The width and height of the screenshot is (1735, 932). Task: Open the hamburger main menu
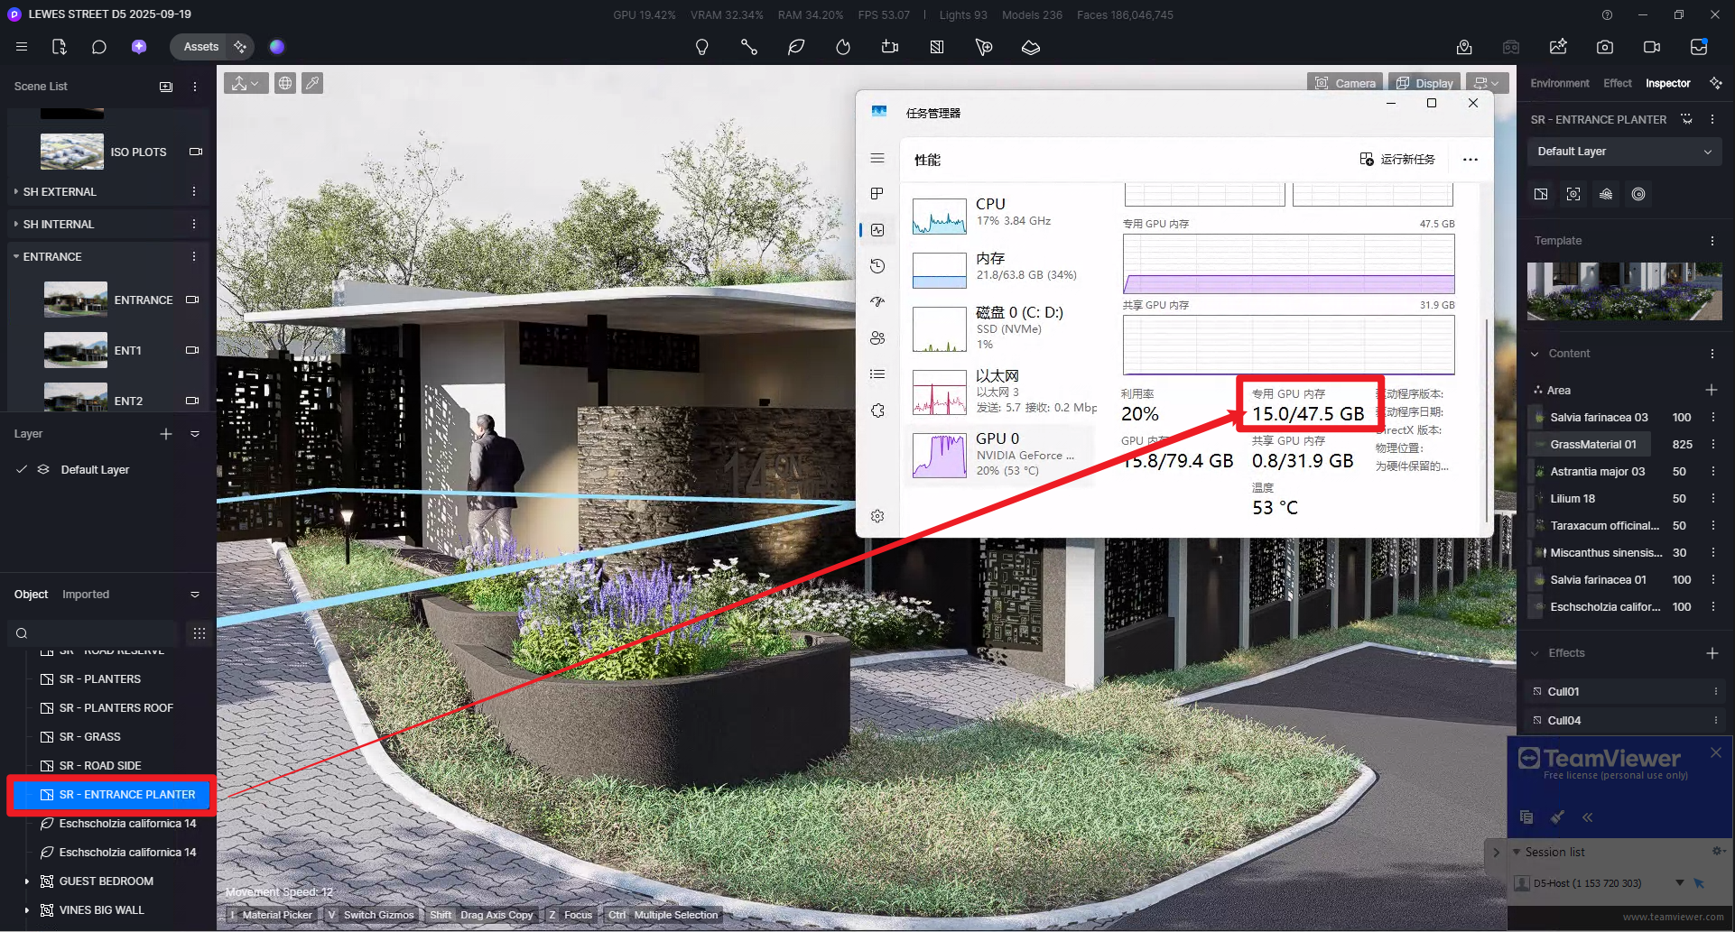pos(22,47)
